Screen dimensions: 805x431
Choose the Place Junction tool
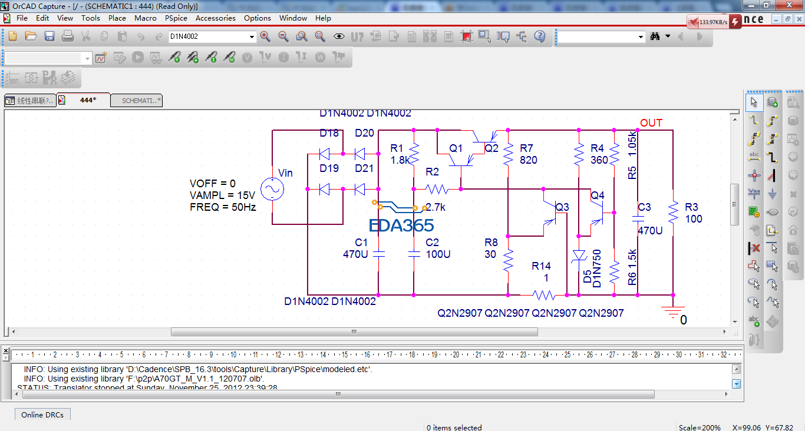pos(753,175)
